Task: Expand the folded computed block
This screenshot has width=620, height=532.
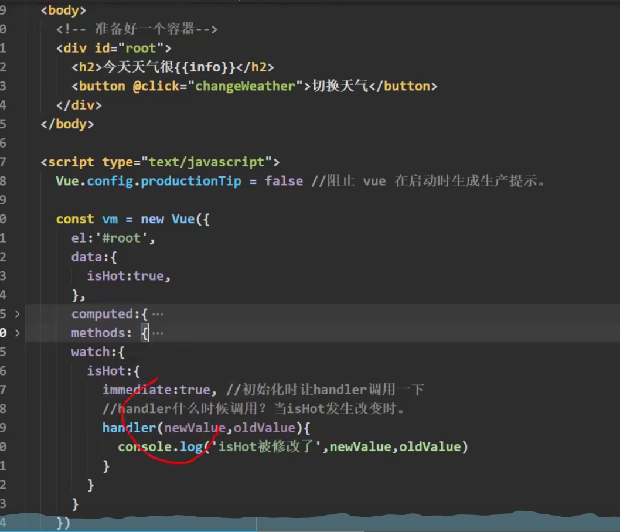Action: [17, 314]
